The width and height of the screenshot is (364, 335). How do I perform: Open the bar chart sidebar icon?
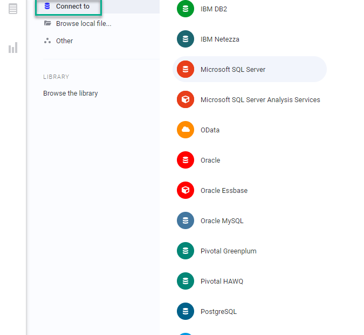click(13, 48)
